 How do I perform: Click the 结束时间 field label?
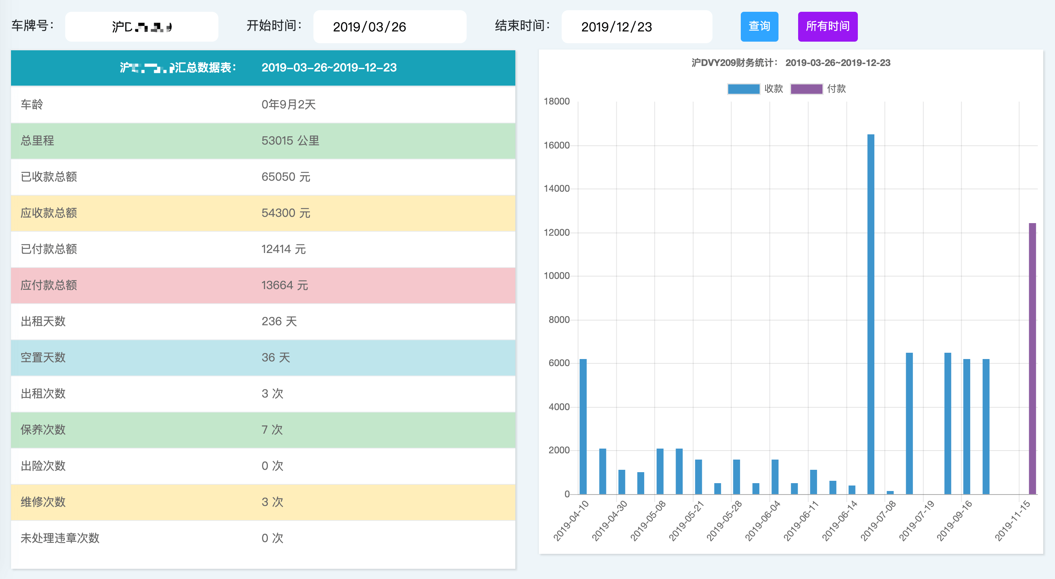[522, 26]
